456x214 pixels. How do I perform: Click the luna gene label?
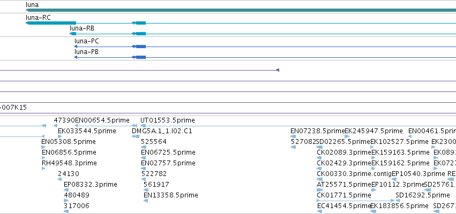click(32, 5)
